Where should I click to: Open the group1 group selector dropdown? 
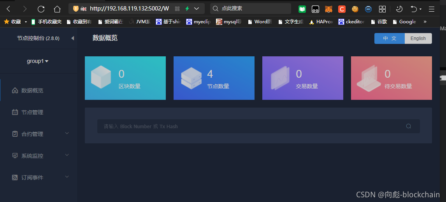[37, 61]
